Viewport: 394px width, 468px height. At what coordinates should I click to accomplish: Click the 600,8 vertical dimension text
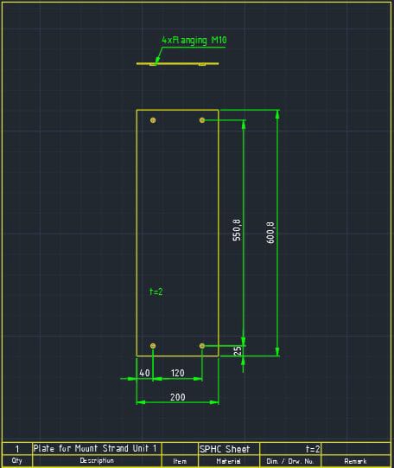click(270, 232)
